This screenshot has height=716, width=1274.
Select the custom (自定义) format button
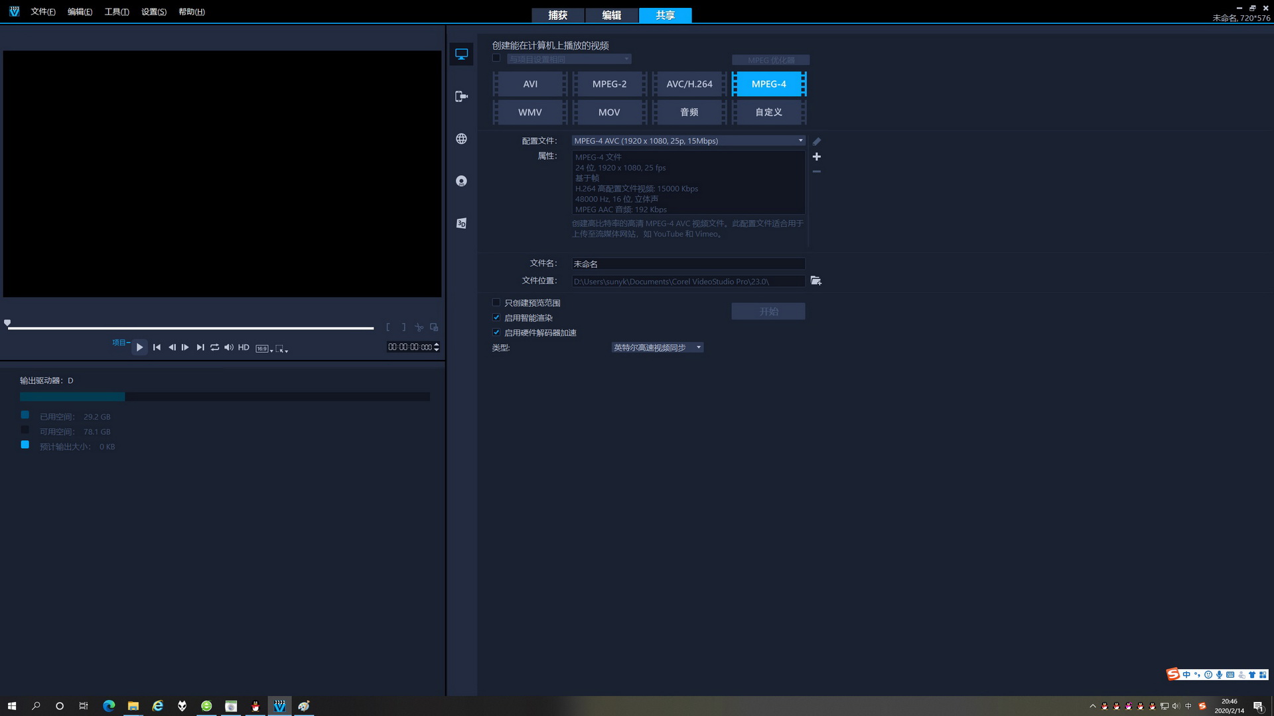(x=769, y=112)
